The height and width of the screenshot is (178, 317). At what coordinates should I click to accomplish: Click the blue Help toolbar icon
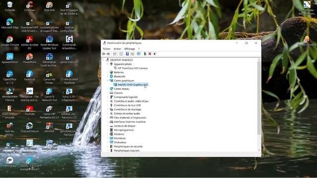(127, 54)
